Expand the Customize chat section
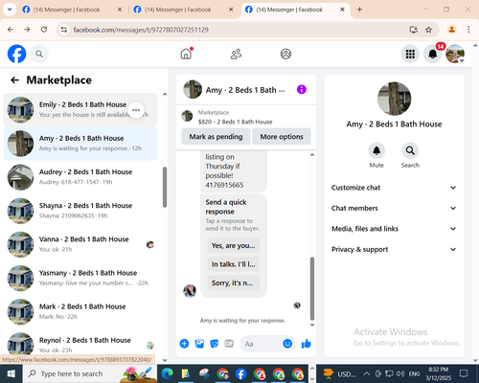The image size is (479, 383). tap(394, 188)
